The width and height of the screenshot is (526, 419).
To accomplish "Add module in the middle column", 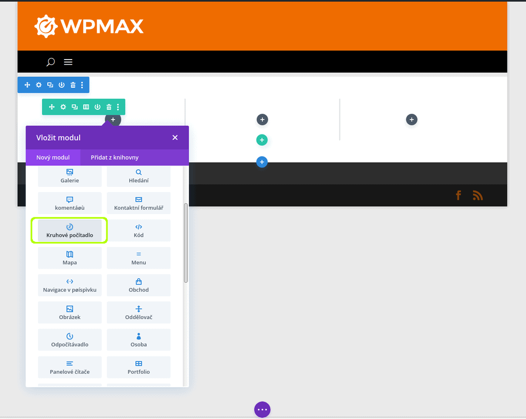I will (x=262, y=120).
